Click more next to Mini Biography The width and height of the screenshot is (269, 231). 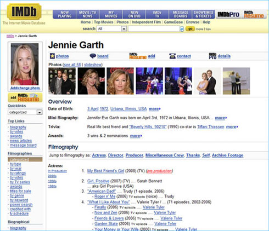coord(221,118)
